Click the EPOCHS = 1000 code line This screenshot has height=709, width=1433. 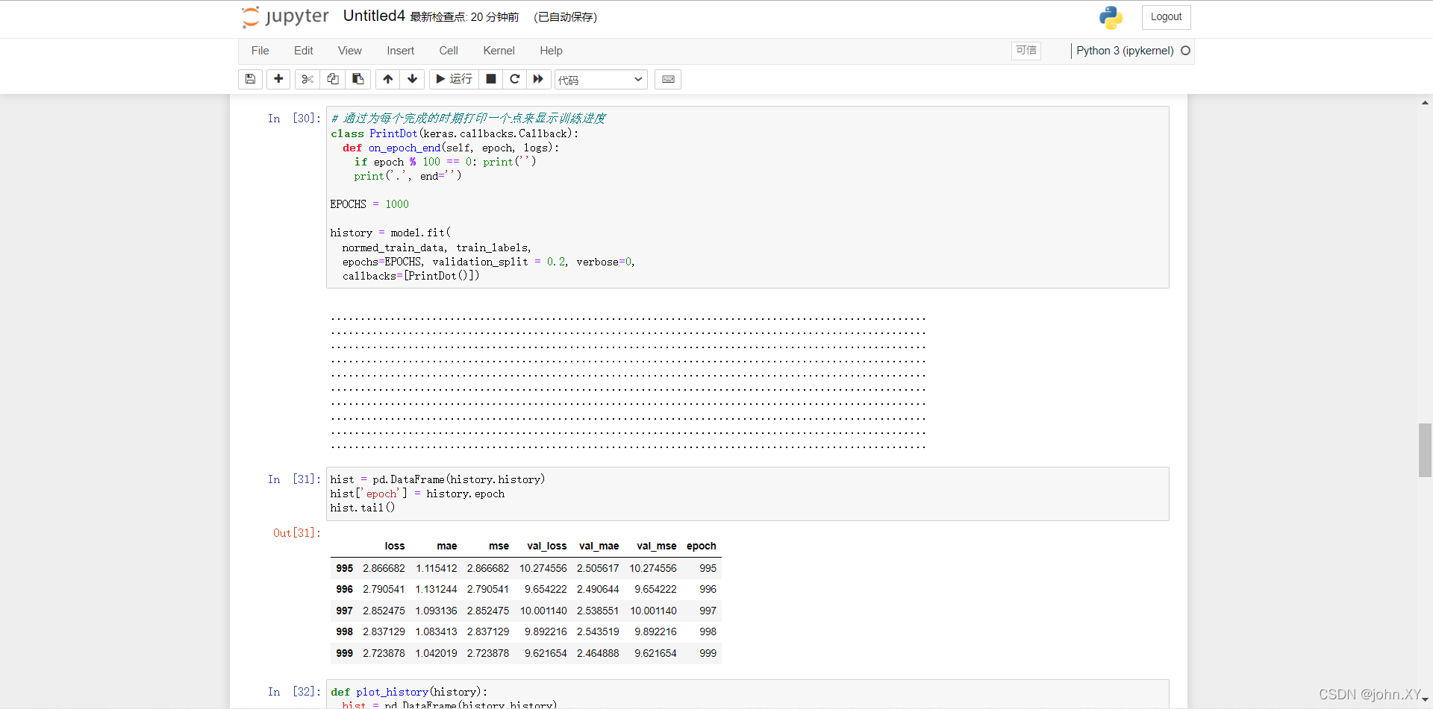pyautogui.click(x=369, y=204)
